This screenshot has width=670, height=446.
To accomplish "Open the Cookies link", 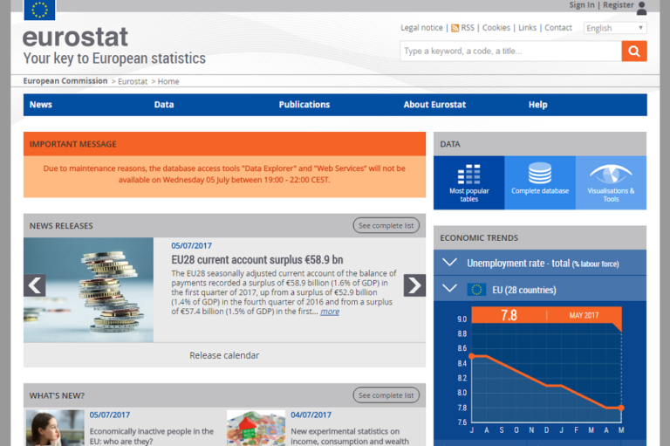I will tap(496, 28).
